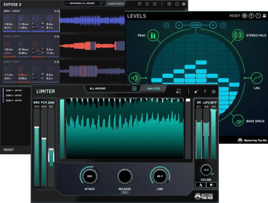This screenshot has height=203, width=268.
Task: Click Expose 2 key license icon
Action: tap(169, 4)
